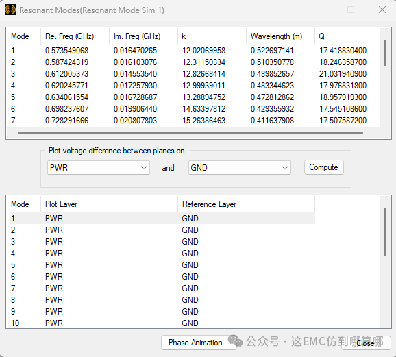Click imaginary frequency 0.020807803
Screen dimensions: 396x357
(135, 121)
